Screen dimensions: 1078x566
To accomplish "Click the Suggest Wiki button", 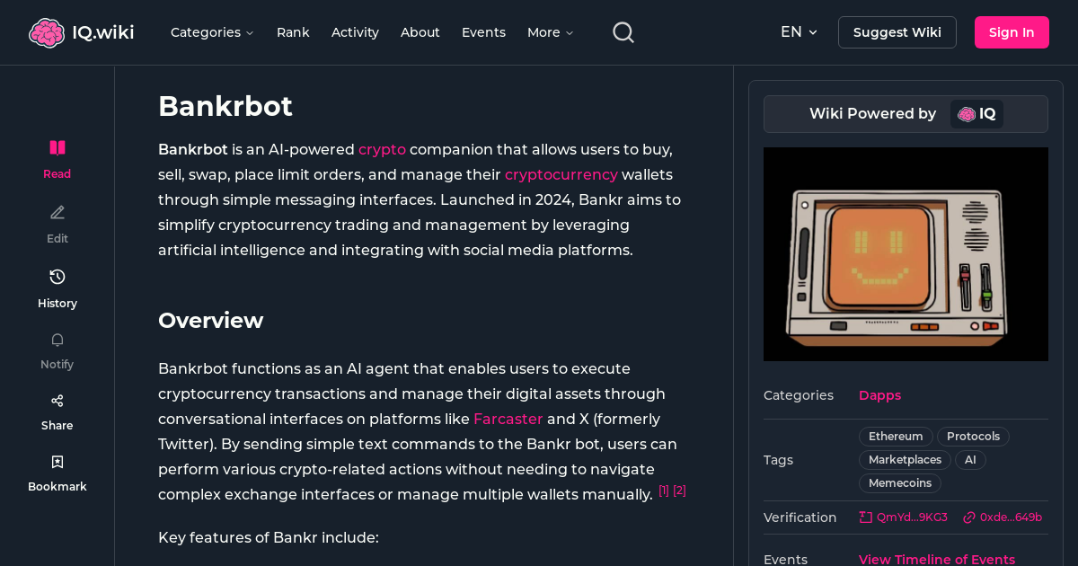I will pyautogui.click(x=897, y=31).
